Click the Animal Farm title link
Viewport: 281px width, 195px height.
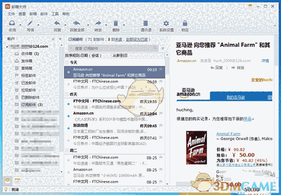tap(229, 134)
